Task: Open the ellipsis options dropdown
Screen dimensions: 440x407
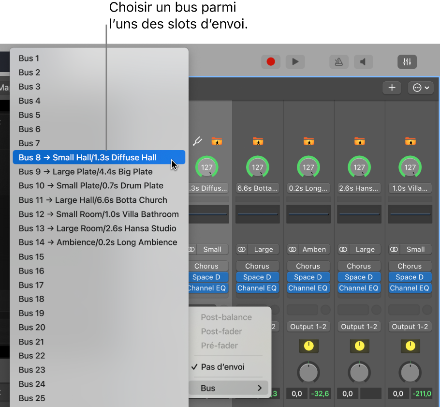Action: tap(418, 88)
